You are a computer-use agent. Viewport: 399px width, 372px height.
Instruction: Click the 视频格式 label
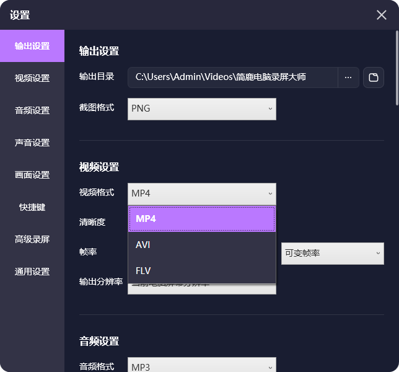coord(97,192)
